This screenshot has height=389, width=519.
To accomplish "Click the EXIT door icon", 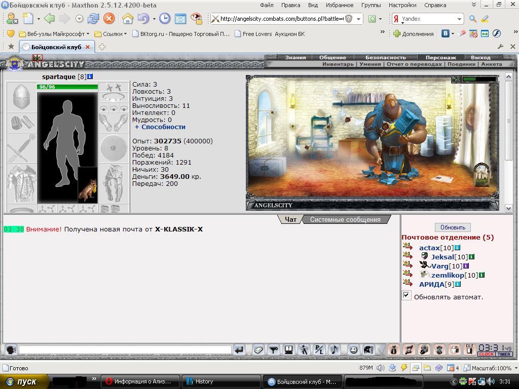I will tap(470, 349).
